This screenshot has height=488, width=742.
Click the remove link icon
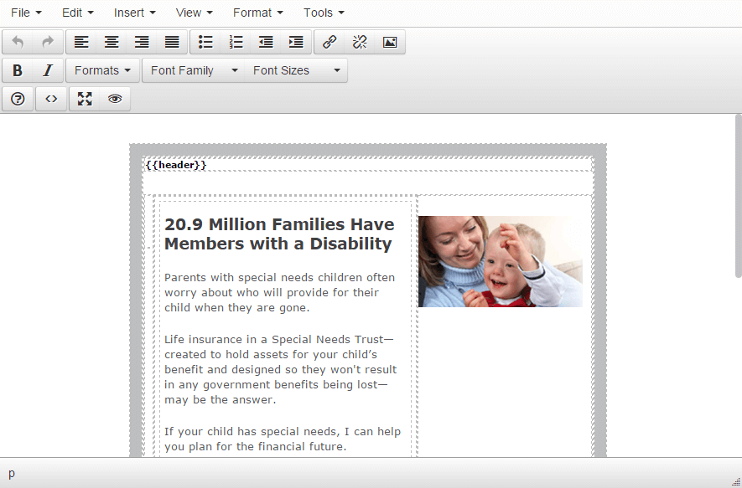coord(359,41)
